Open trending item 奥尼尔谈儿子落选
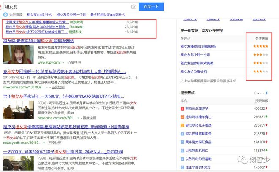 198,125
